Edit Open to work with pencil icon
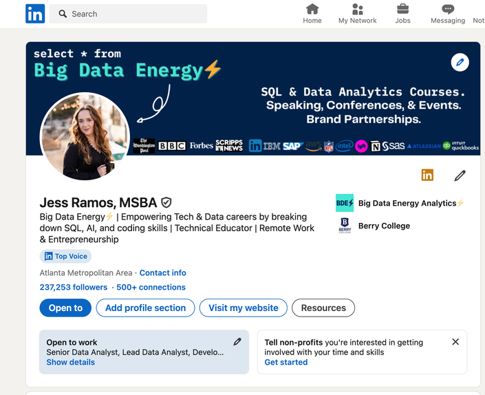 [x=237, y=342]
